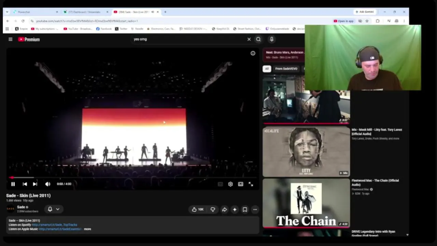Toggle subtitles/closed captions

coord(221,184)
